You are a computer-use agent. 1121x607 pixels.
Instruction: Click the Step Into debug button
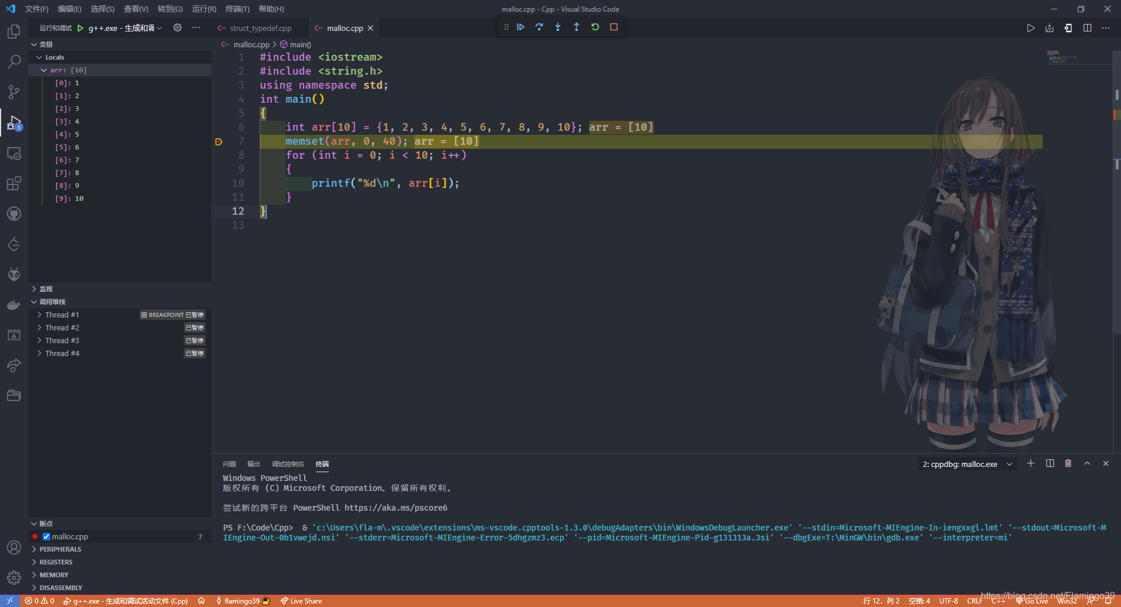(x=558, y=27)
